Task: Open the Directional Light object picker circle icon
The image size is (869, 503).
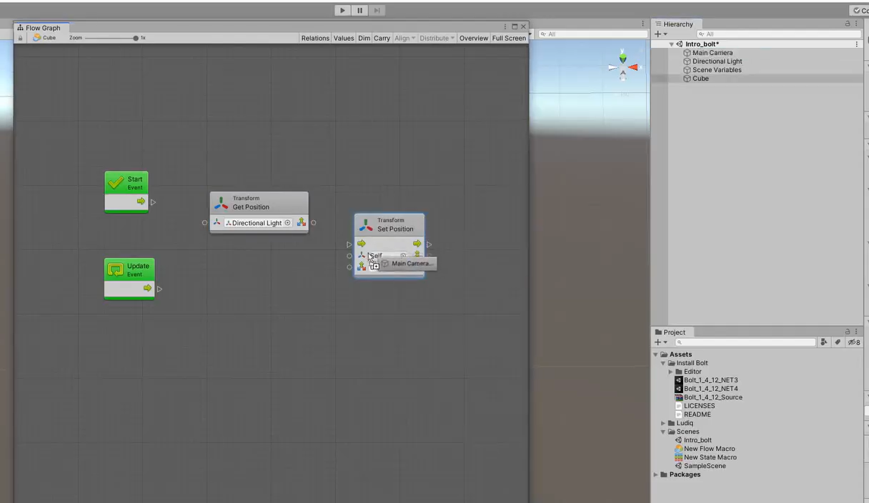Action: (x=288, y=223)
